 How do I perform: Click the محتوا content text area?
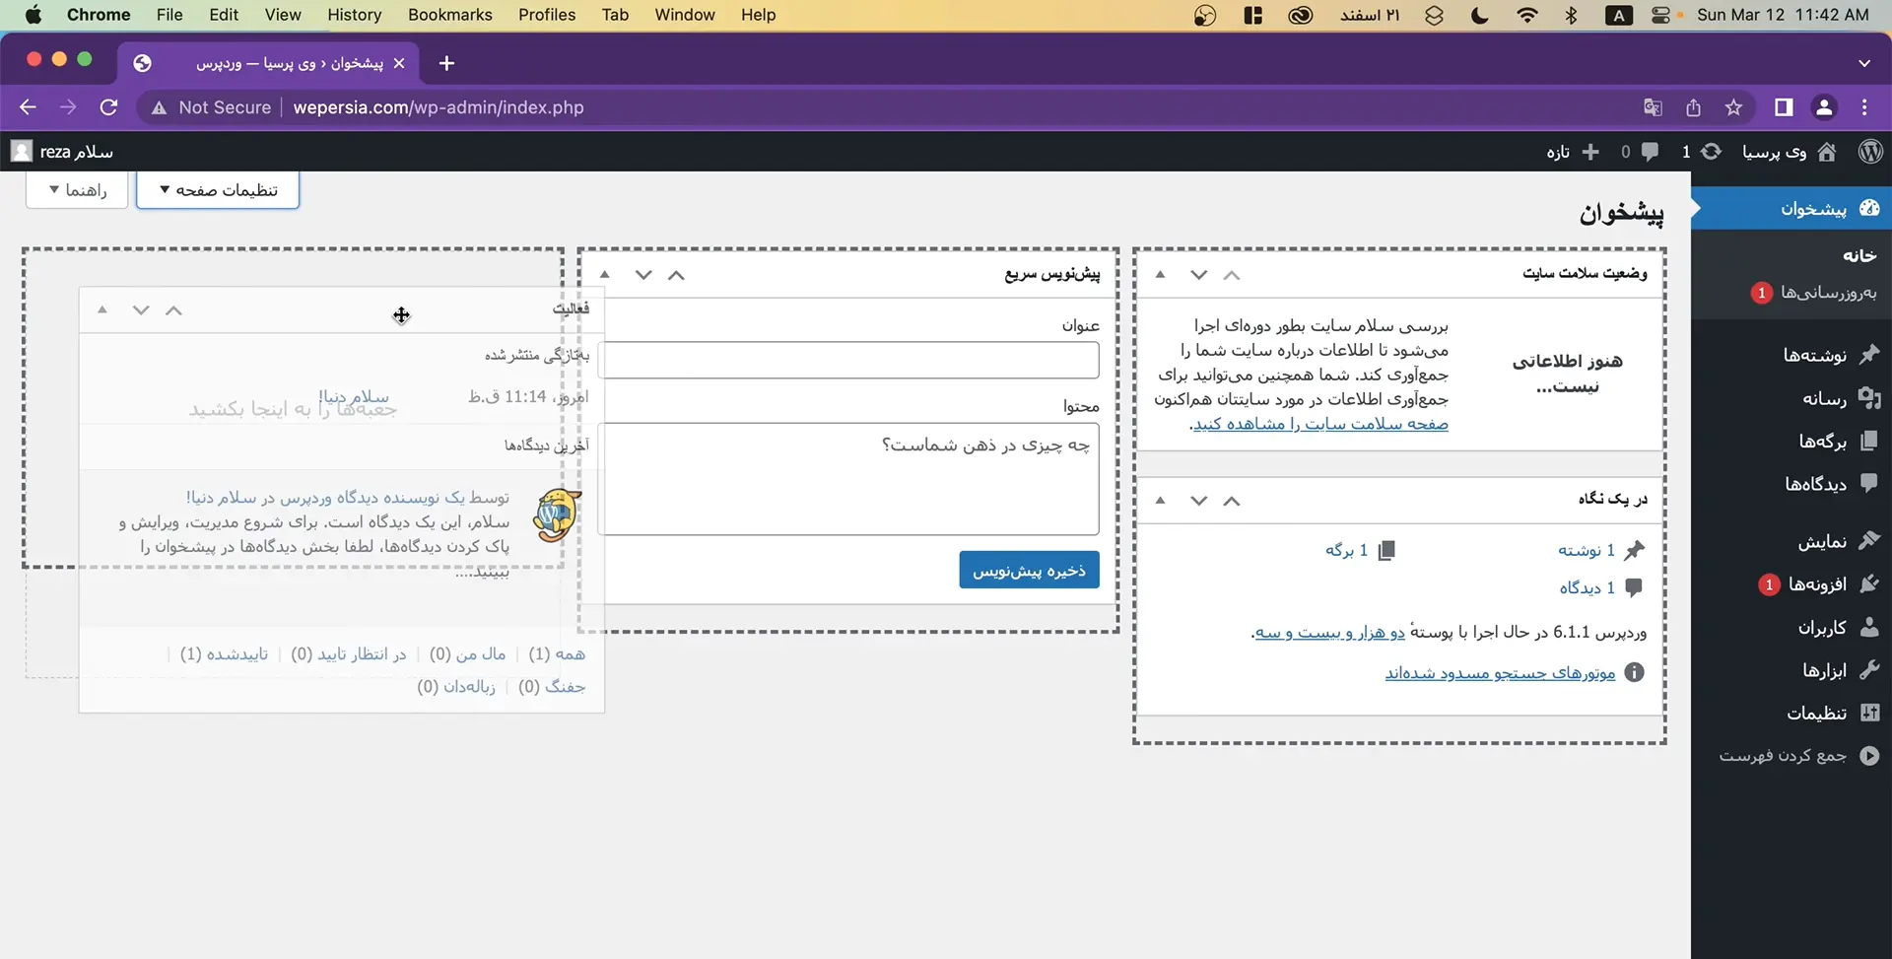pos(848,479)
